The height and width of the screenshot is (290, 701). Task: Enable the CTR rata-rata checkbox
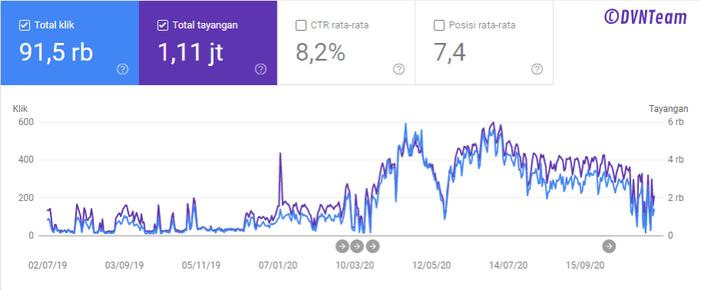pos(301,25)
